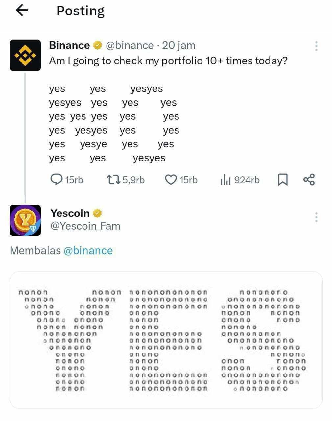
Task: Click the Binance gold verified badge
Action: point(97,45)
